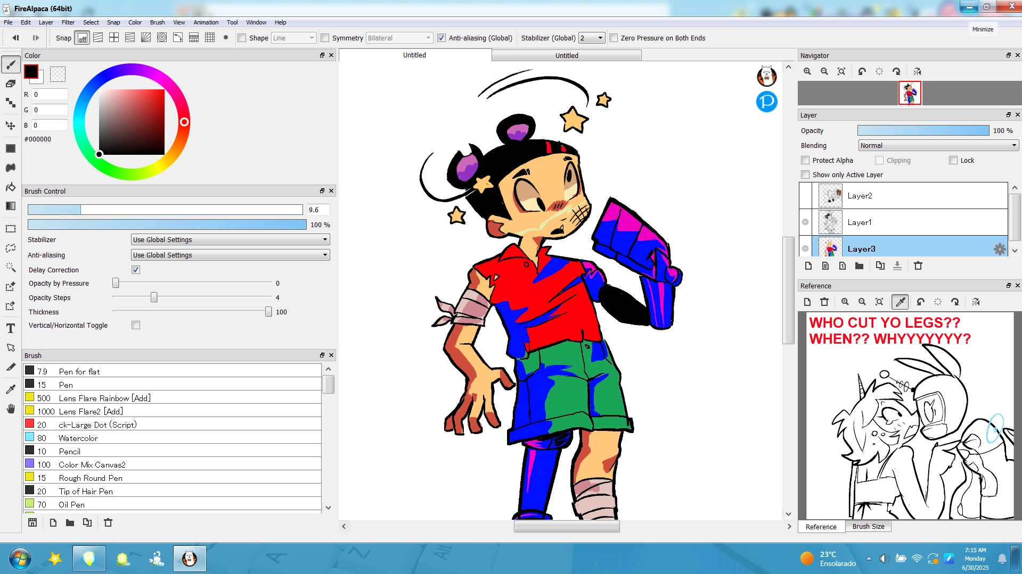The image size is (1022, 574).
Task: Create a new layer folder
Action: (860, 266)
